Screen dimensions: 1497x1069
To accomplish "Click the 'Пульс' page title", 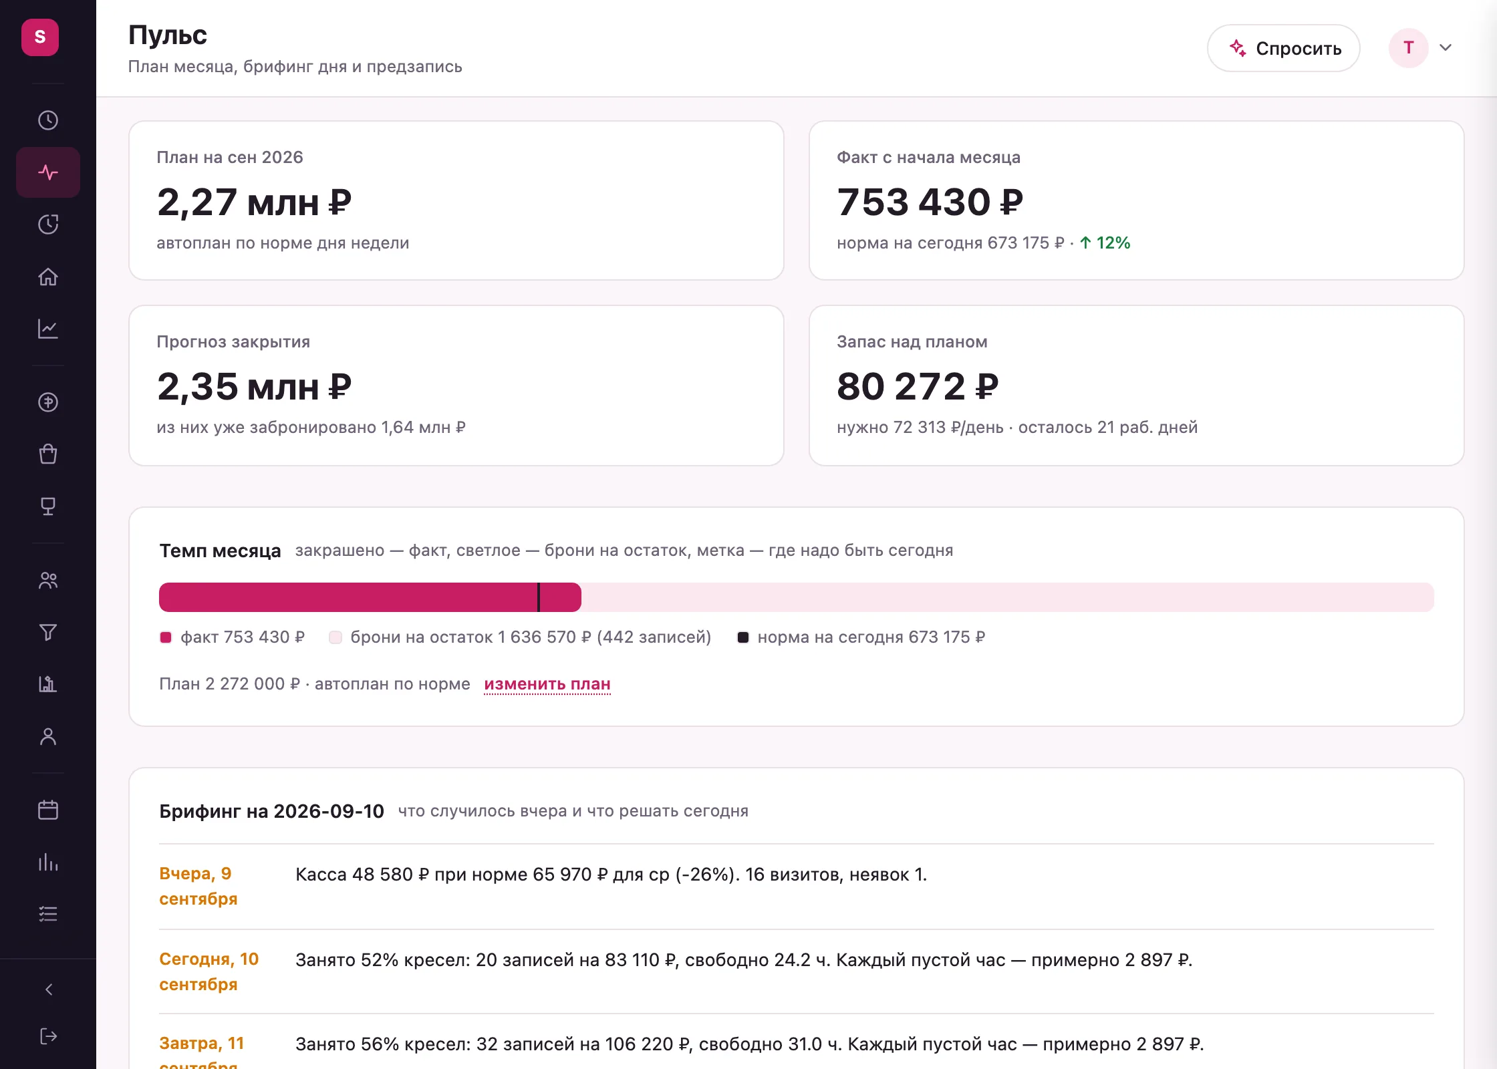I will point(168,35).
